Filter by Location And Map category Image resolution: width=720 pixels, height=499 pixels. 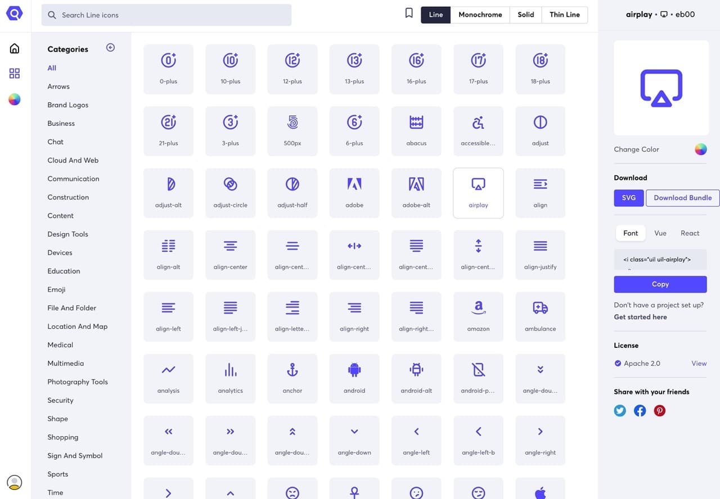[78, 326]
